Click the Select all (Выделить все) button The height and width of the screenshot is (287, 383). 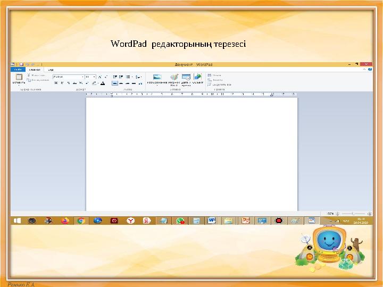219,85
